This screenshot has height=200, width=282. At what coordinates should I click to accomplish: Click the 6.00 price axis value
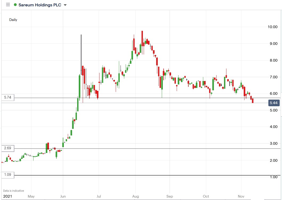(x=273, y=93)
